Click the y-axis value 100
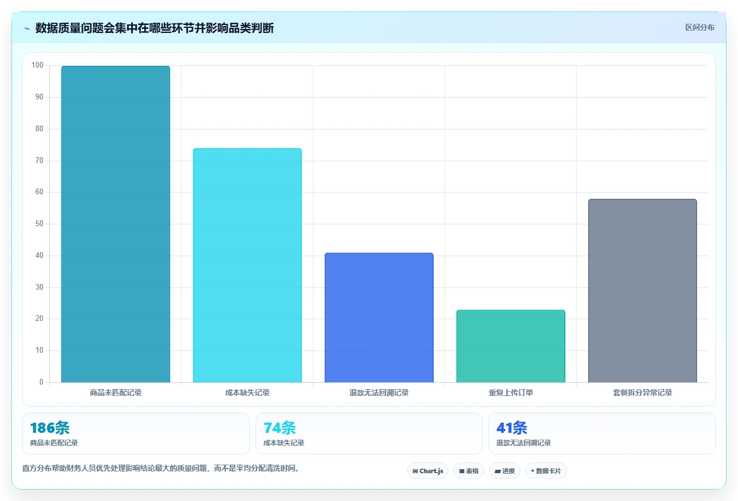Screen dimensions: 738x501 [37, 65]
